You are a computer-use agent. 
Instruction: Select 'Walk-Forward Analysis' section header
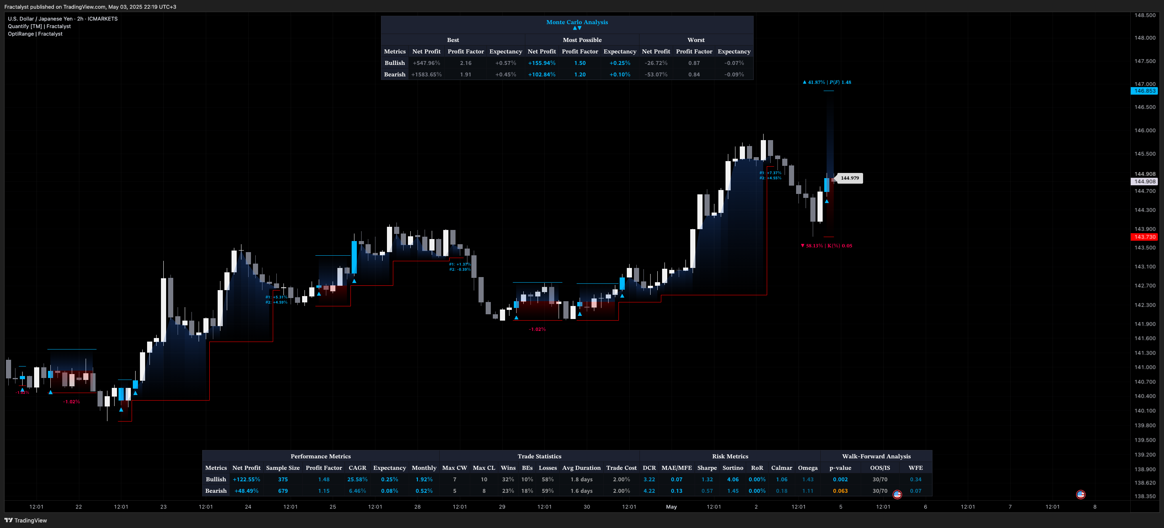(x=876, y=457)
